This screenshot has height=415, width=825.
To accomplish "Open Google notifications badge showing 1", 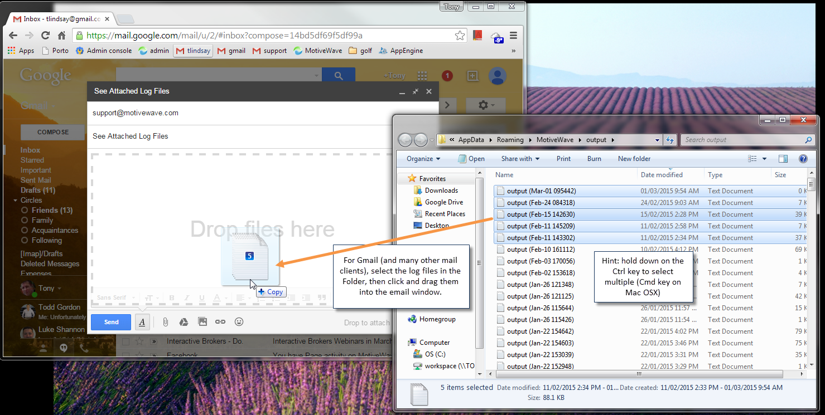I will [x=447, y=76].
